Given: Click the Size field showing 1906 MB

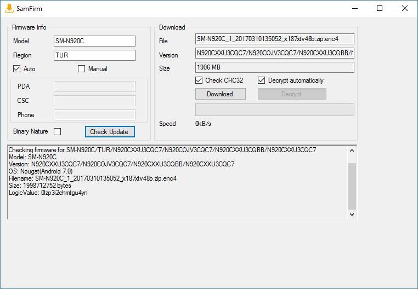Looking at the screenshot, I should (x=275, y=67).
